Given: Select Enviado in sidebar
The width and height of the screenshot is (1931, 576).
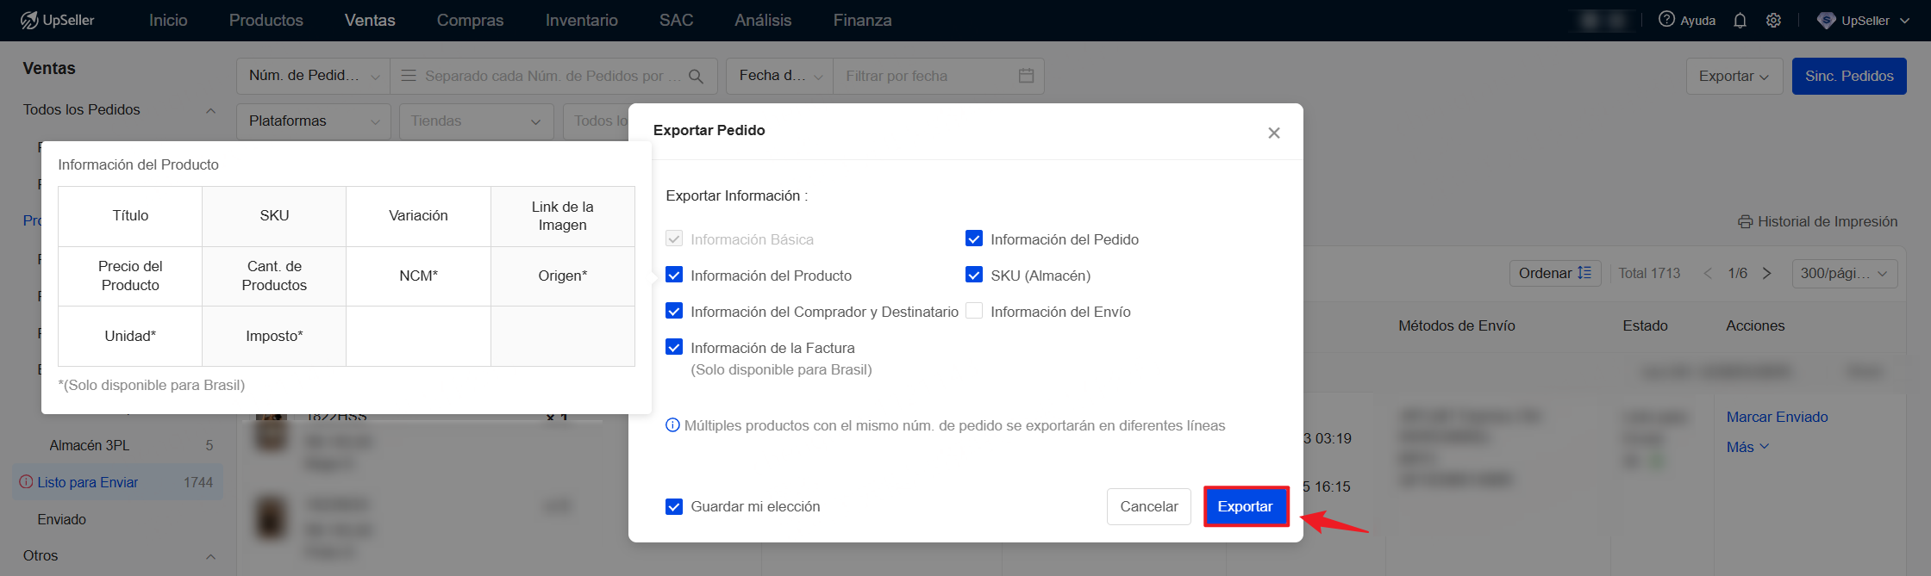Looking at the screenshot, I should pyautogui.click(x=62, y=519).
